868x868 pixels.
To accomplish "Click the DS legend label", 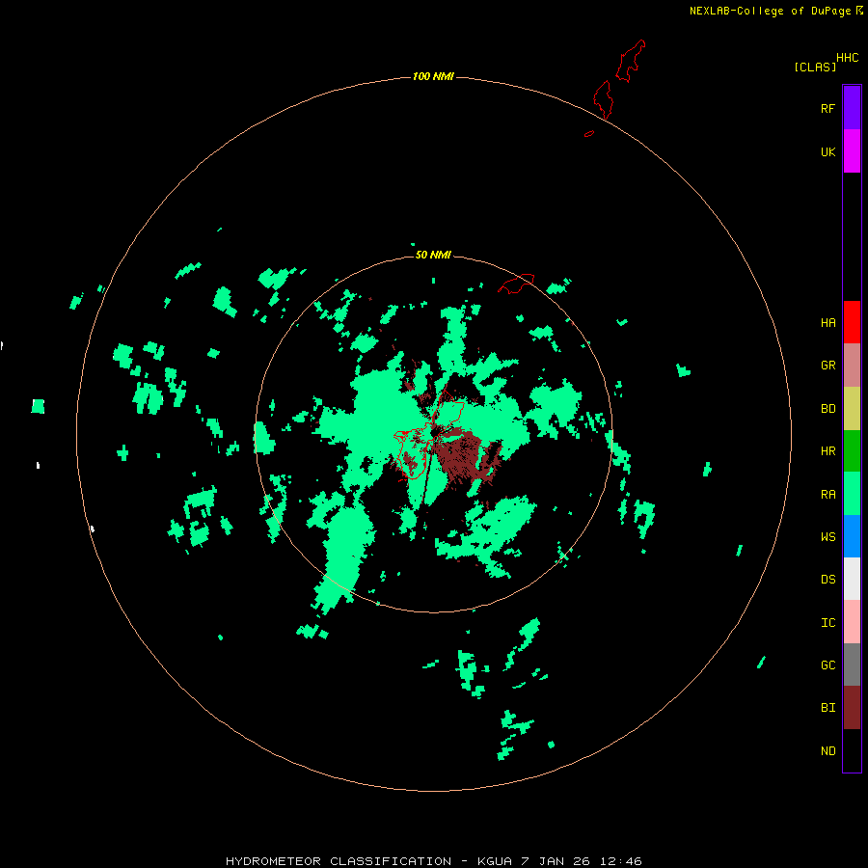I will 827,580.
